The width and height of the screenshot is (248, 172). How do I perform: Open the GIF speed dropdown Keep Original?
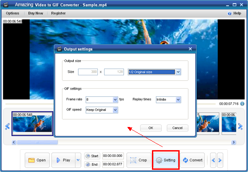(x=102, y=110)
